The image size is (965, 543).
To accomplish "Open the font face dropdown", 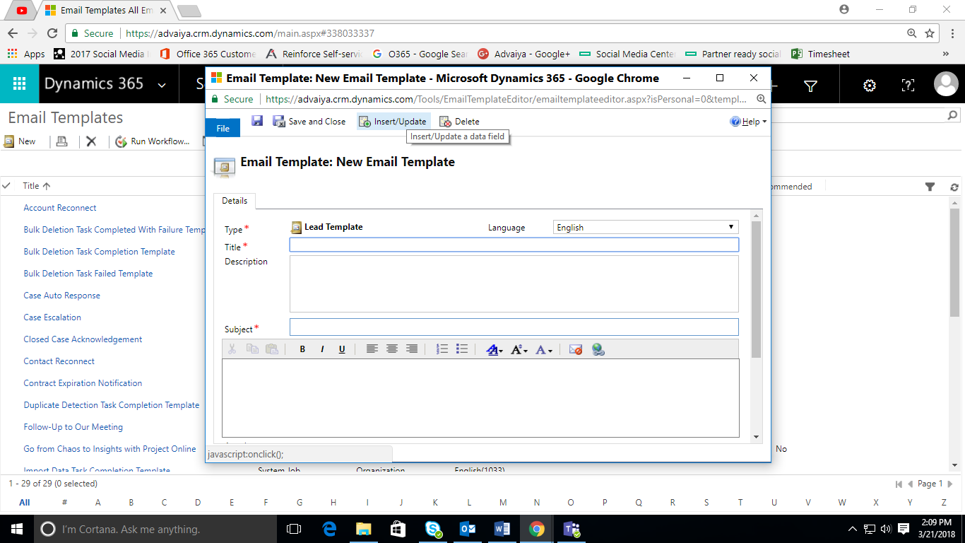I will coord(495,349).
